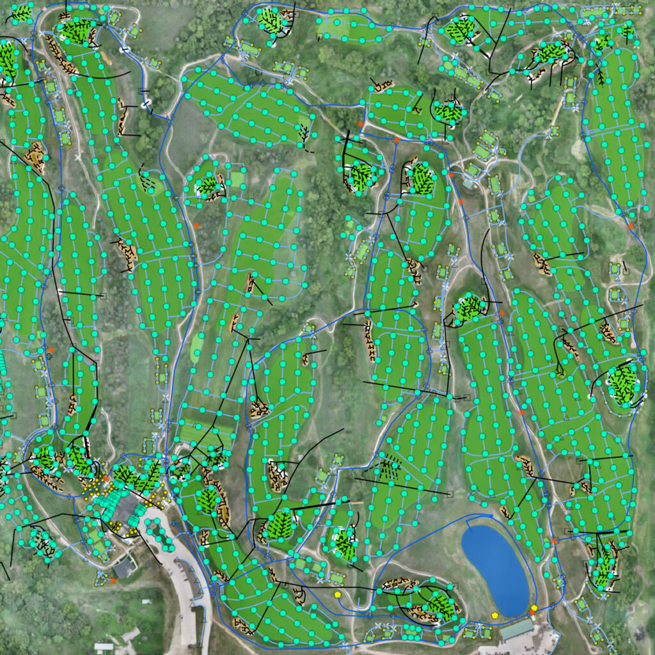Image resolution: width=655 pixels, height=655 pixels.
Task: Select the dark-roofed house south of the clubhouse
Action: pos(125,567)
